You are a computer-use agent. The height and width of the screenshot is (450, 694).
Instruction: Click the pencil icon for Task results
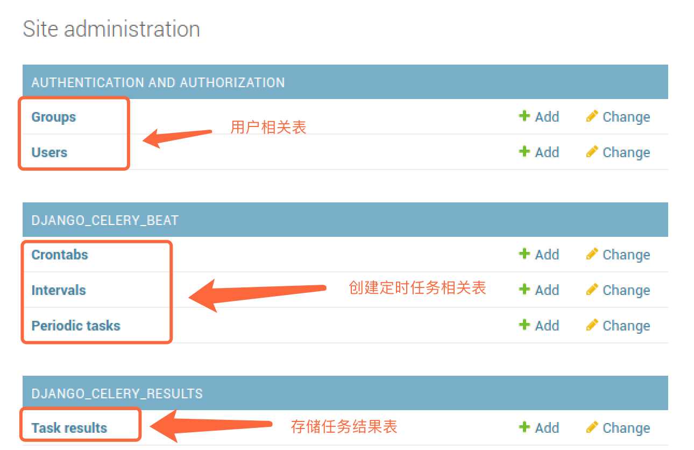click(x=592, y=427)
